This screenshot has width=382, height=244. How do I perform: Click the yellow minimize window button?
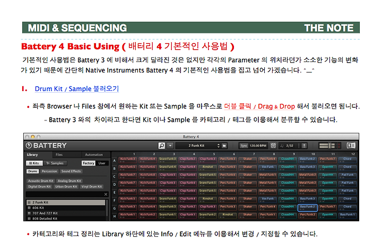[x=33, y=137]
